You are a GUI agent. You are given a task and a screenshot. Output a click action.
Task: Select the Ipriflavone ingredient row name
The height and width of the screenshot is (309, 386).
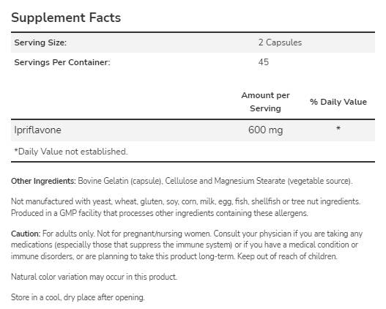[x=37, y=130]
